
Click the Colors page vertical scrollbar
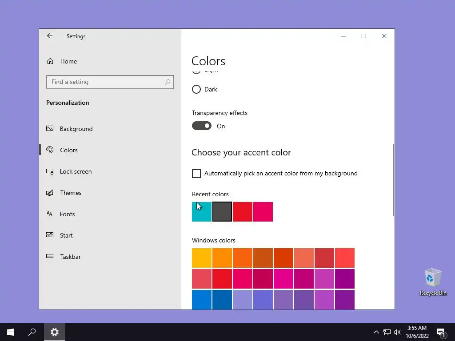pos(393,180)
